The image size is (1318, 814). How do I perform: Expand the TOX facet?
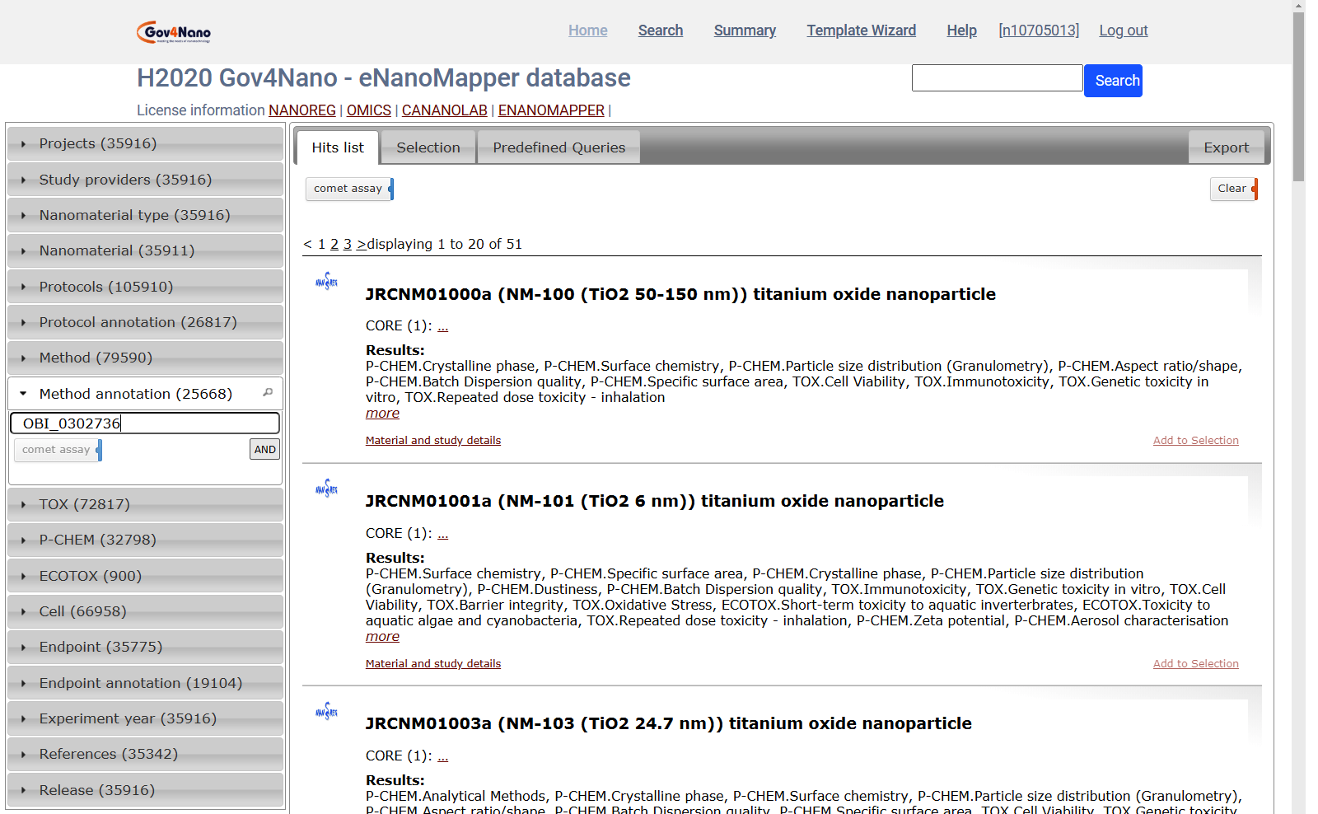[x=84, y=504]
